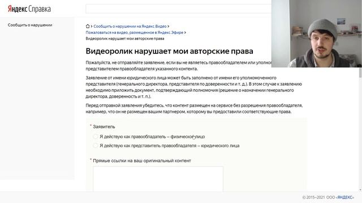Click the page's vertical scrollbar thumb
This screenshot has width=362, height=203.
360,72
